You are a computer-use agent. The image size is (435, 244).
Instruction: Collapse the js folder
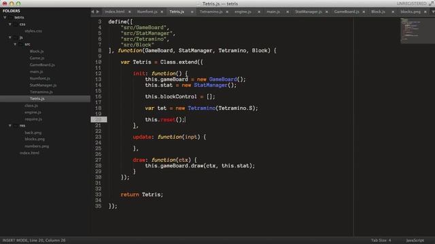tap(10, 37)
